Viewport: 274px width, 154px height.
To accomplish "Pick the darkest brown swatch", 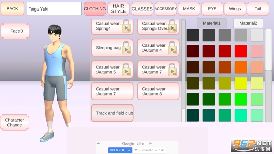I will click(193, 67).
